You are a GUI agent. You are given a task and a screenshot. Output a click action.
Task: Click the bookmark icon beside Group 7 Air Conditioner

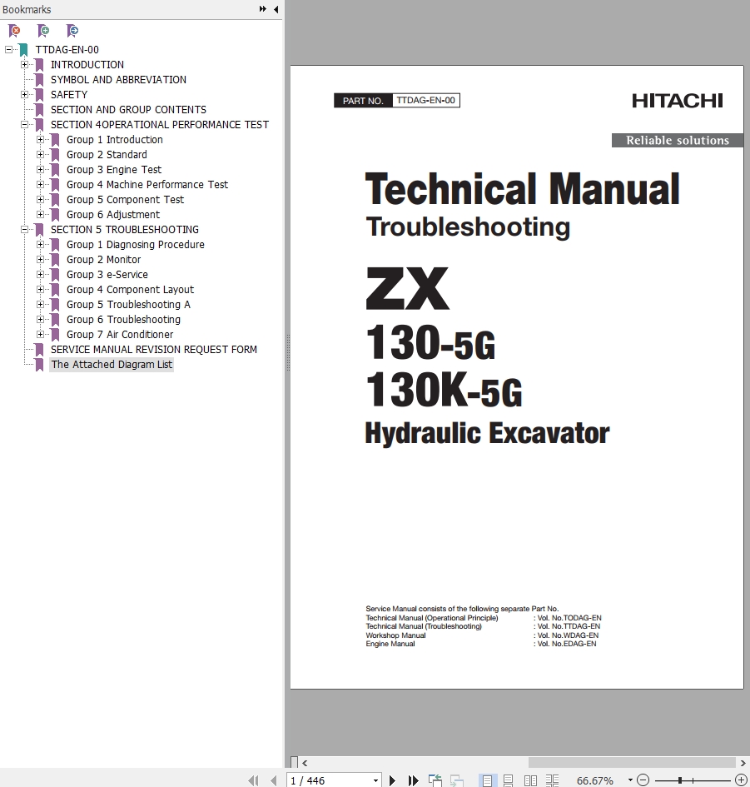[55, 335]
